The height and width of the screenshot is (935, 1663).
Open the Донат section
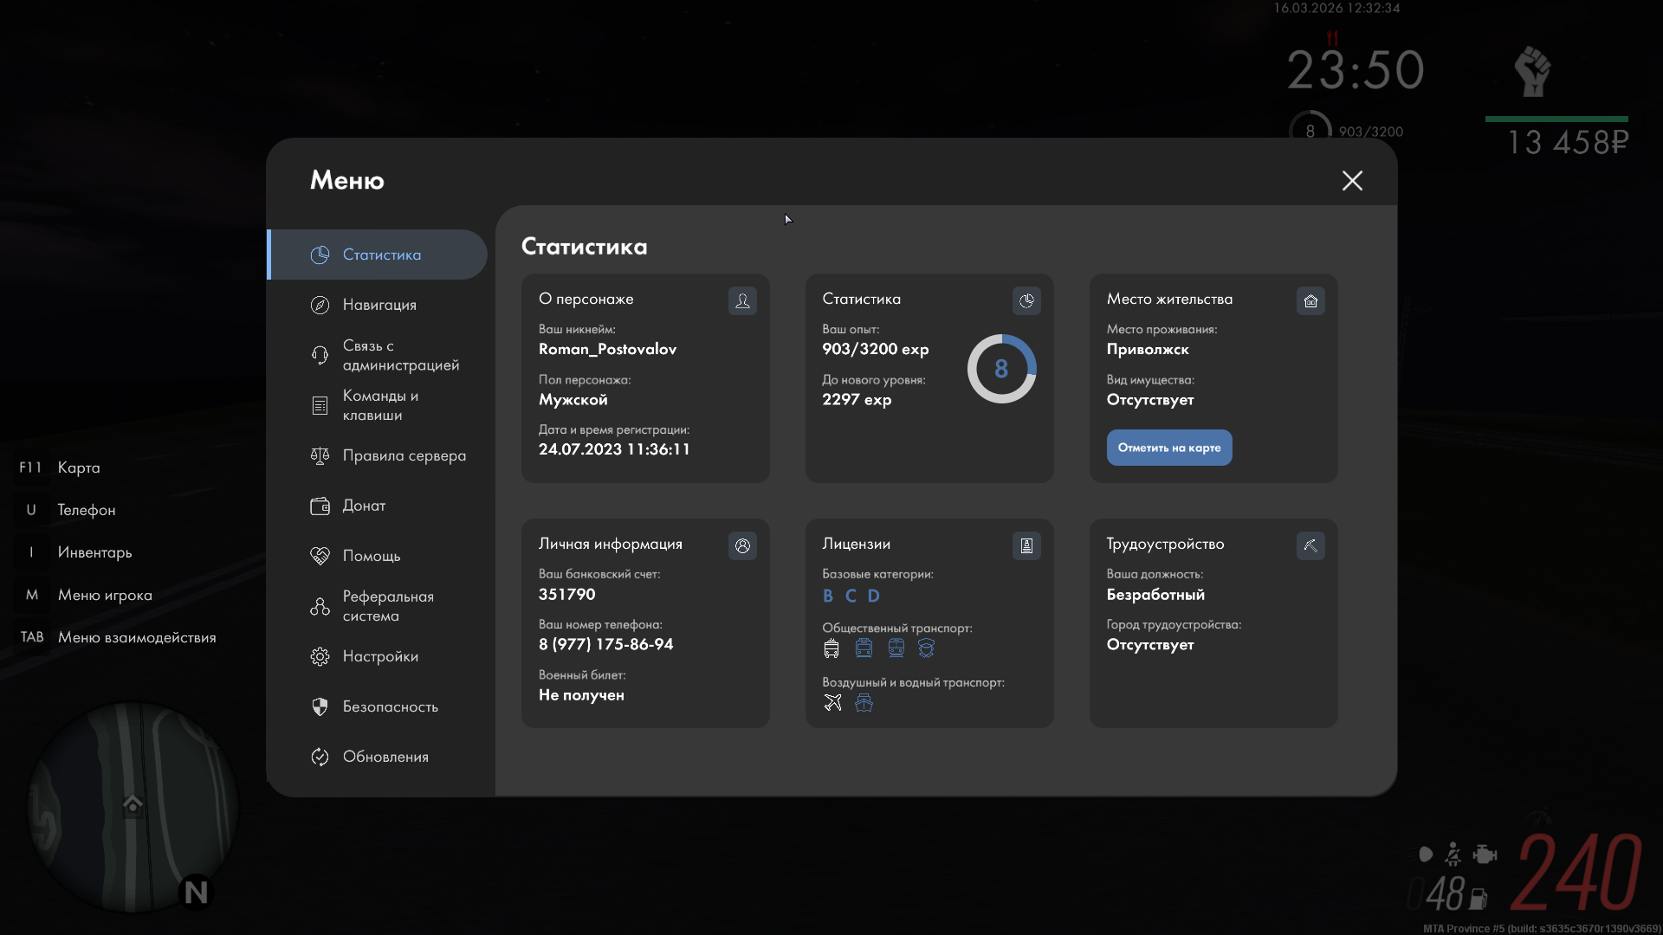pos(364,506)
